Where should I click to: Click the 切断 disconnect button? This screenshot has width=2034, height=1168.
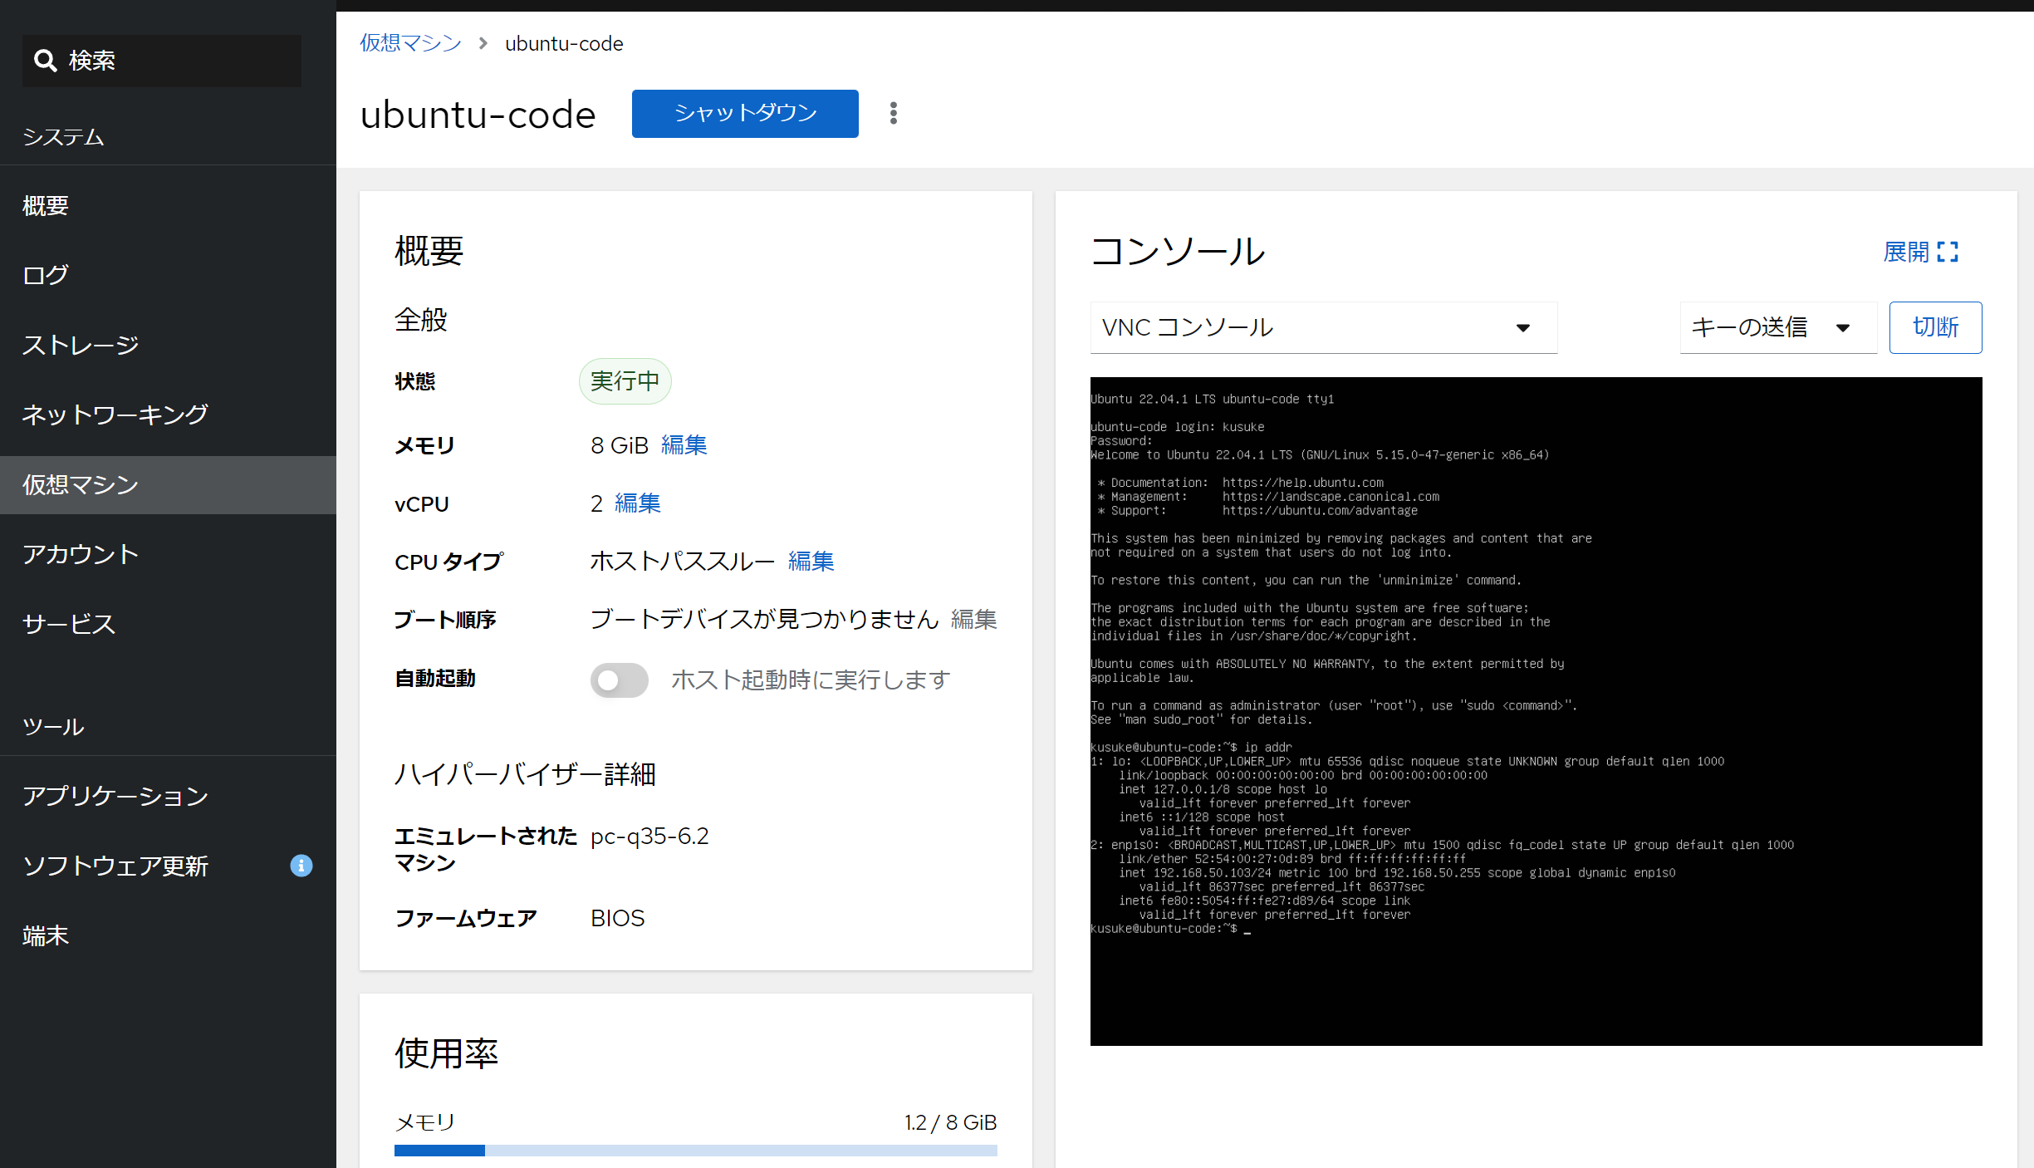tap(1934, 327)
